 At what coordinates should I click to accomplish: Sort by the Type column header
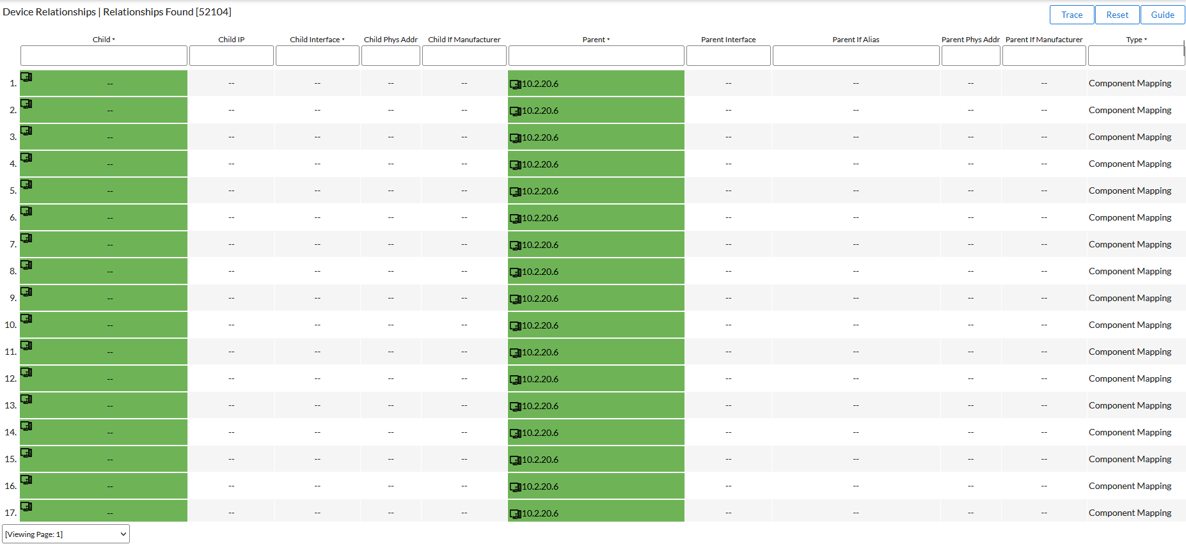click(1135, 40)
